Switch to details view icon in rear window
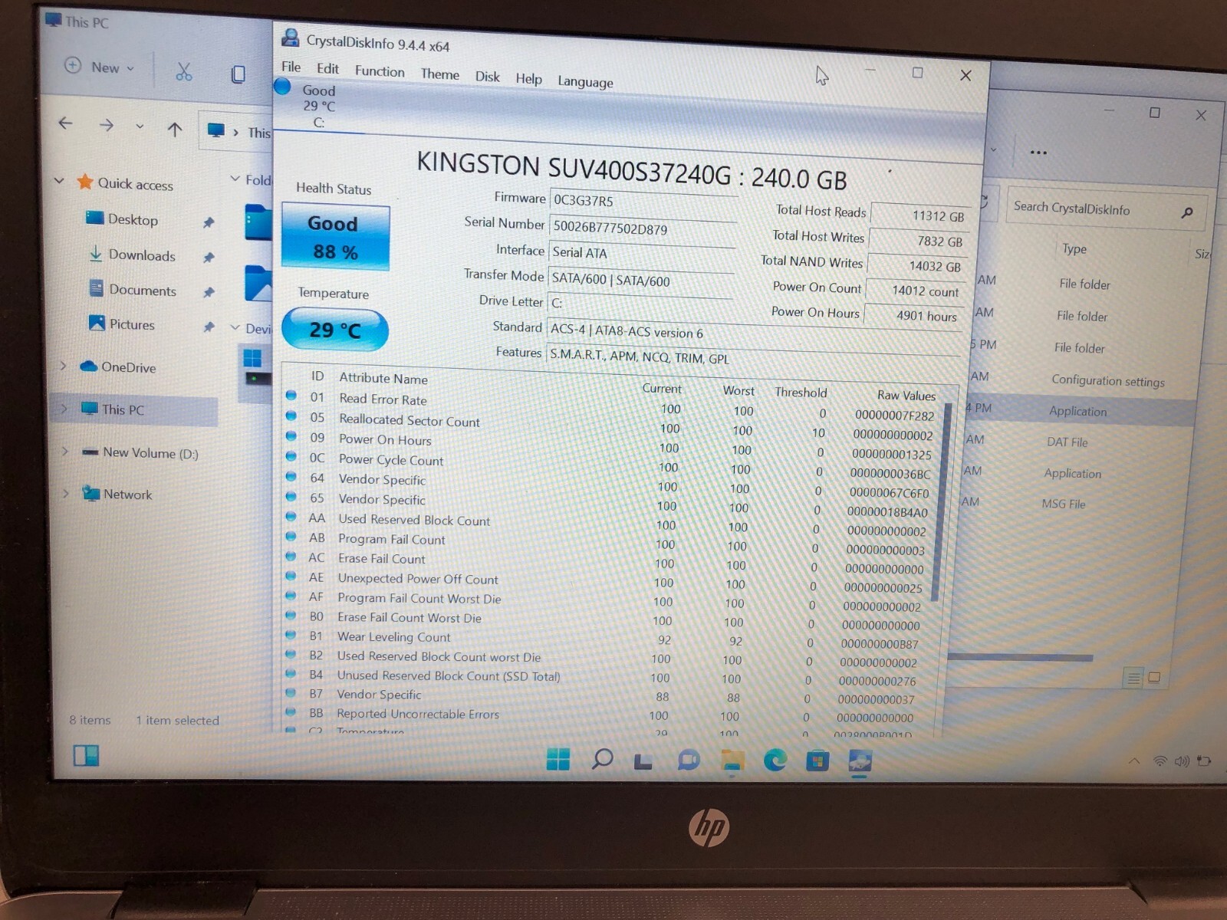This screenshot has height=920, width=1227. tap(1133, 677)
